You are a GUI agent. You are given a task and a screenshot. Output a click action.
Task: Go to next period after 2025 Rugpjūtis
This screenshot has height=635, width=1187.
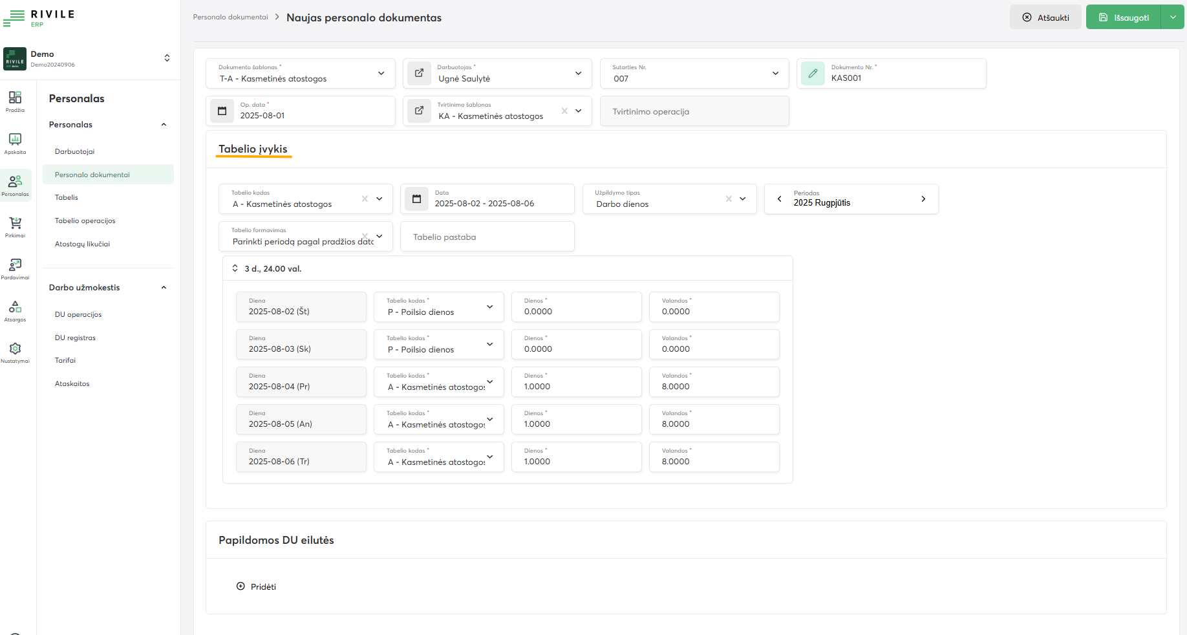click(923, 199)
